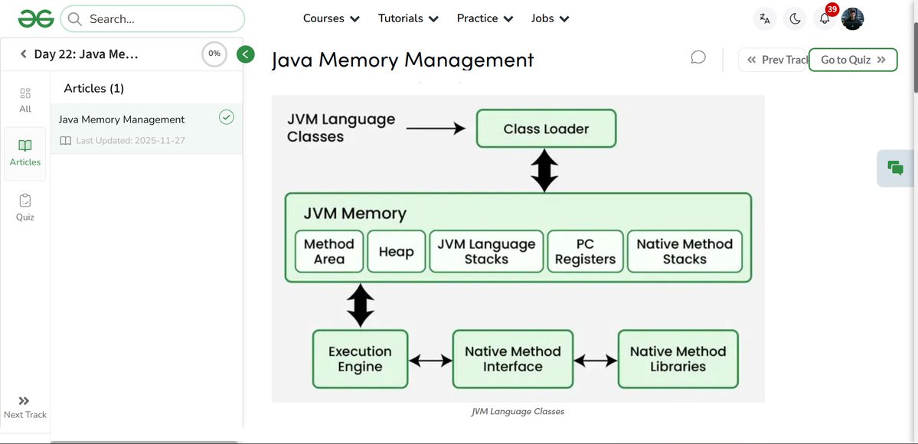918x444 pixels.
Task: Collapse the course panel with the green chevron
Action: click(x=246, y=54)
